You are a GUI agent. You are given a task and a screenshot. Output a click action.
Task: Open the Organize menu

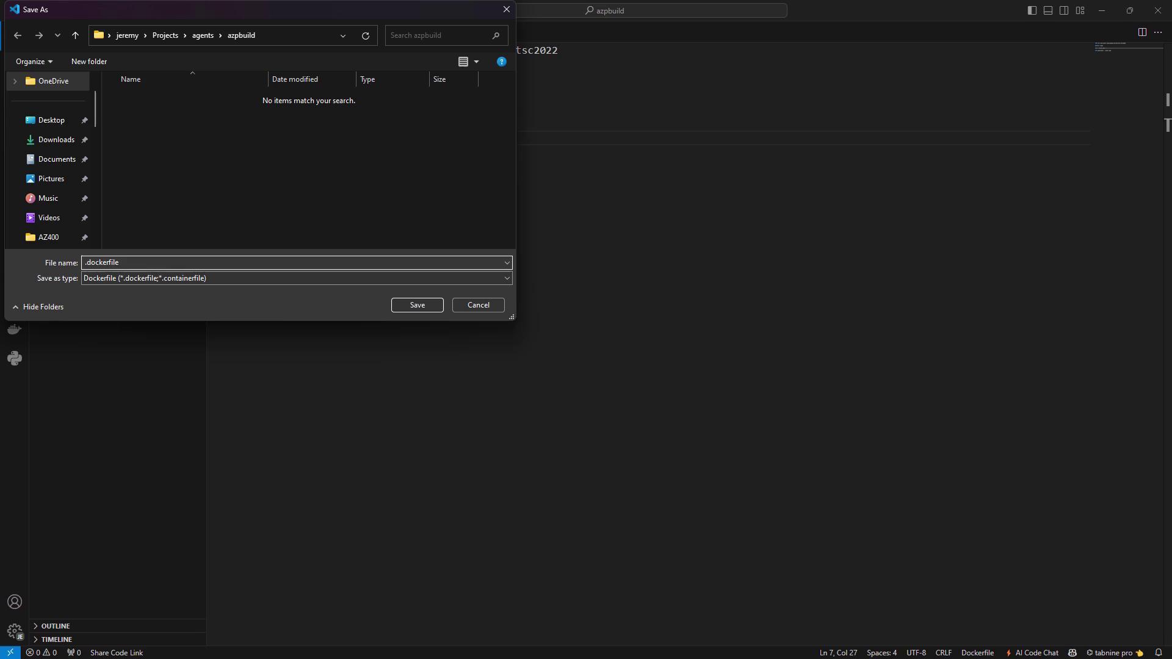click(34, 62)
